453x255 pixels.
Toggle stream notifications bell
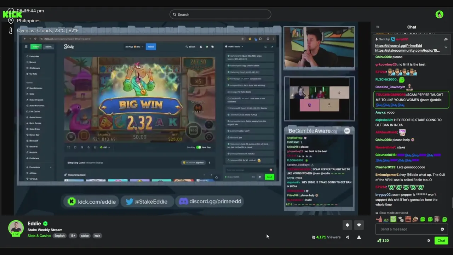[x=347, y=225]
